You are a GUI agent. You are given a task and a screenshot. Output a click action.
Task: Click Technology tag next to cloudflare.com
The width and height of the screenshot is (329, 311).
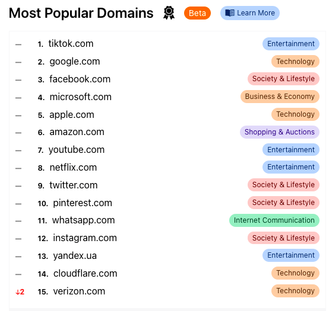click(295, 273)
